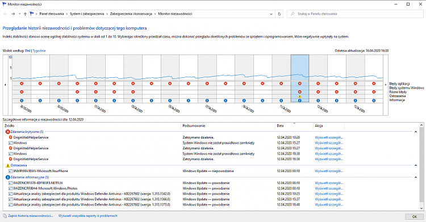The image size is (426, 222).
Task: Select OriginWebHelperService row dated 12.04.2020 18:38
Action: click(x=212, y=159)
